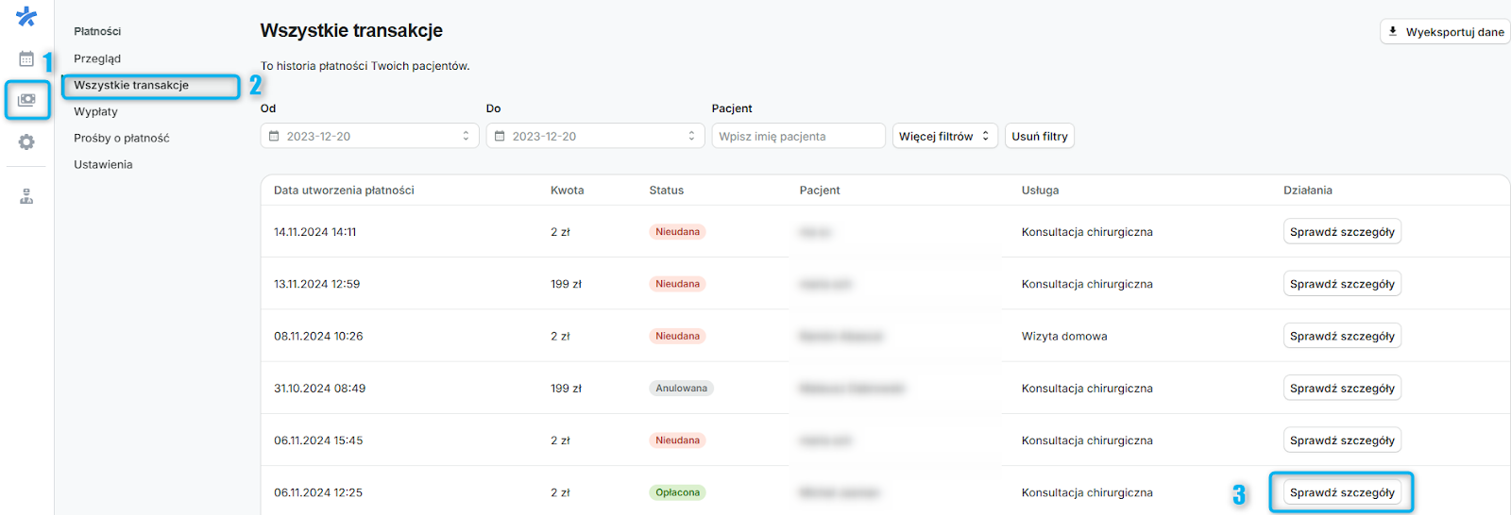This screenshot has height=515, width=1511.
Task: Open the payments icon in sidebar
Action: (26, 100)
